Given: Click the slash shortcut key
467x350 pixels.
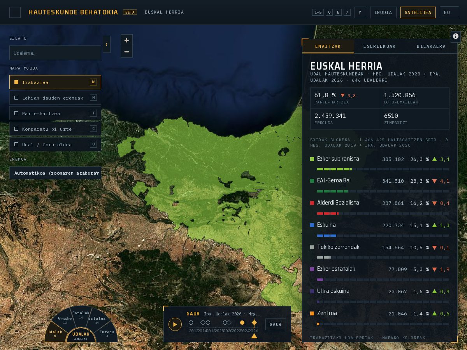Looking at the screenshot, I should [347, 12].
